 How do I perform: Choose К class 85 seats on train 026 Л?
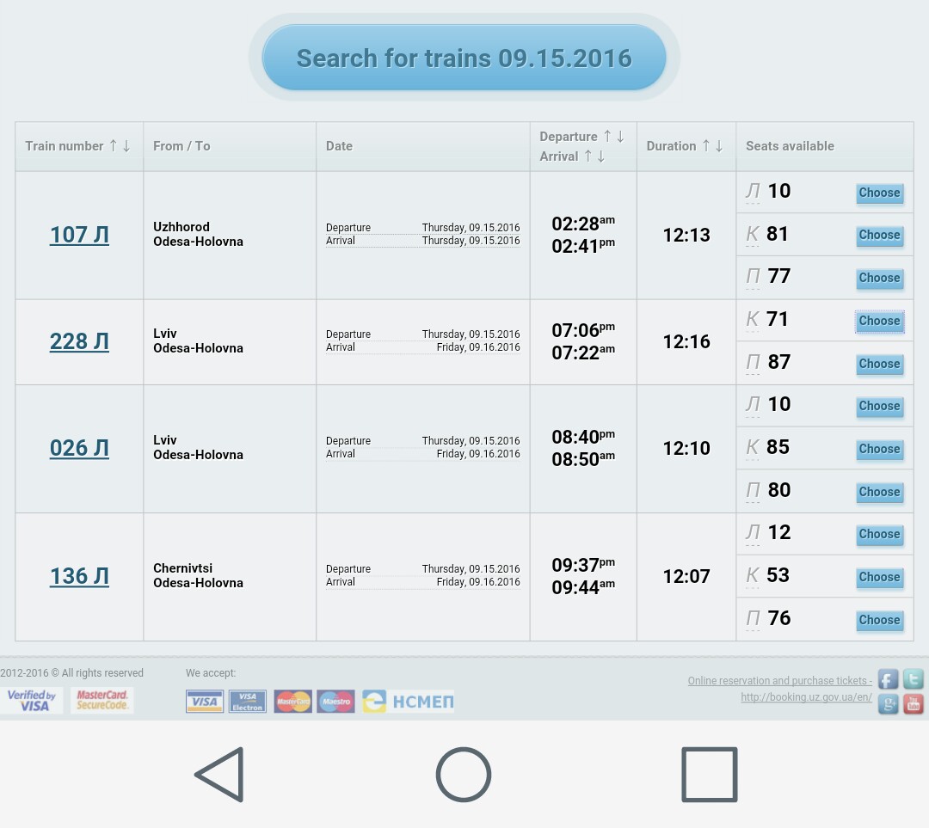point(879,449)
